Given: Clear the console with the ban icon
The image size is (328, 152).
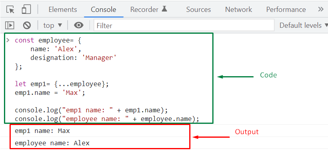Looking at the screenshot, I should 27,25.
